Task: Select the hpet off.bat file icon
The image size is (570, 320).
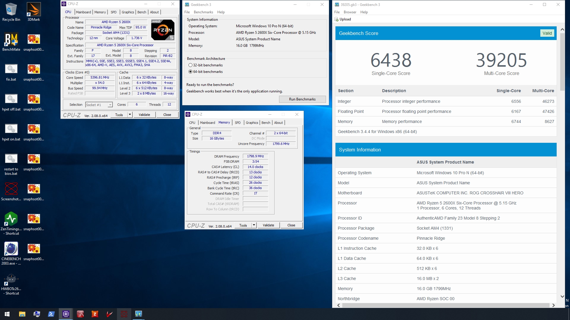Action: 11,102
